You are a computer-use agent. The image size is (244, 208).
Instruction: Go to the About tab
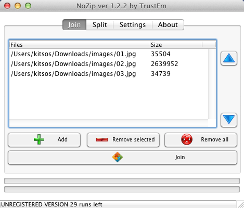(168, 25)
